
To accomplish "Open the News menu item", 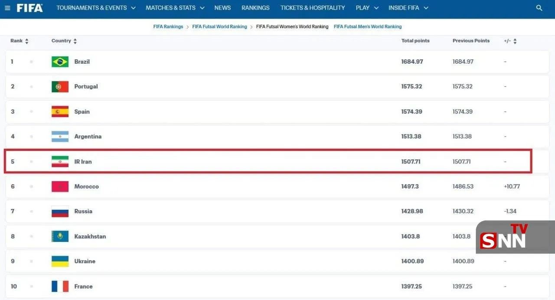I will (222, 8).
